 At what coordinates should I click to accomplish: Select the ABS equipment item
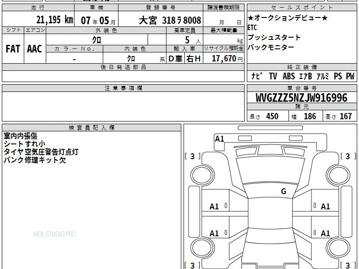(x=289, y=76)
